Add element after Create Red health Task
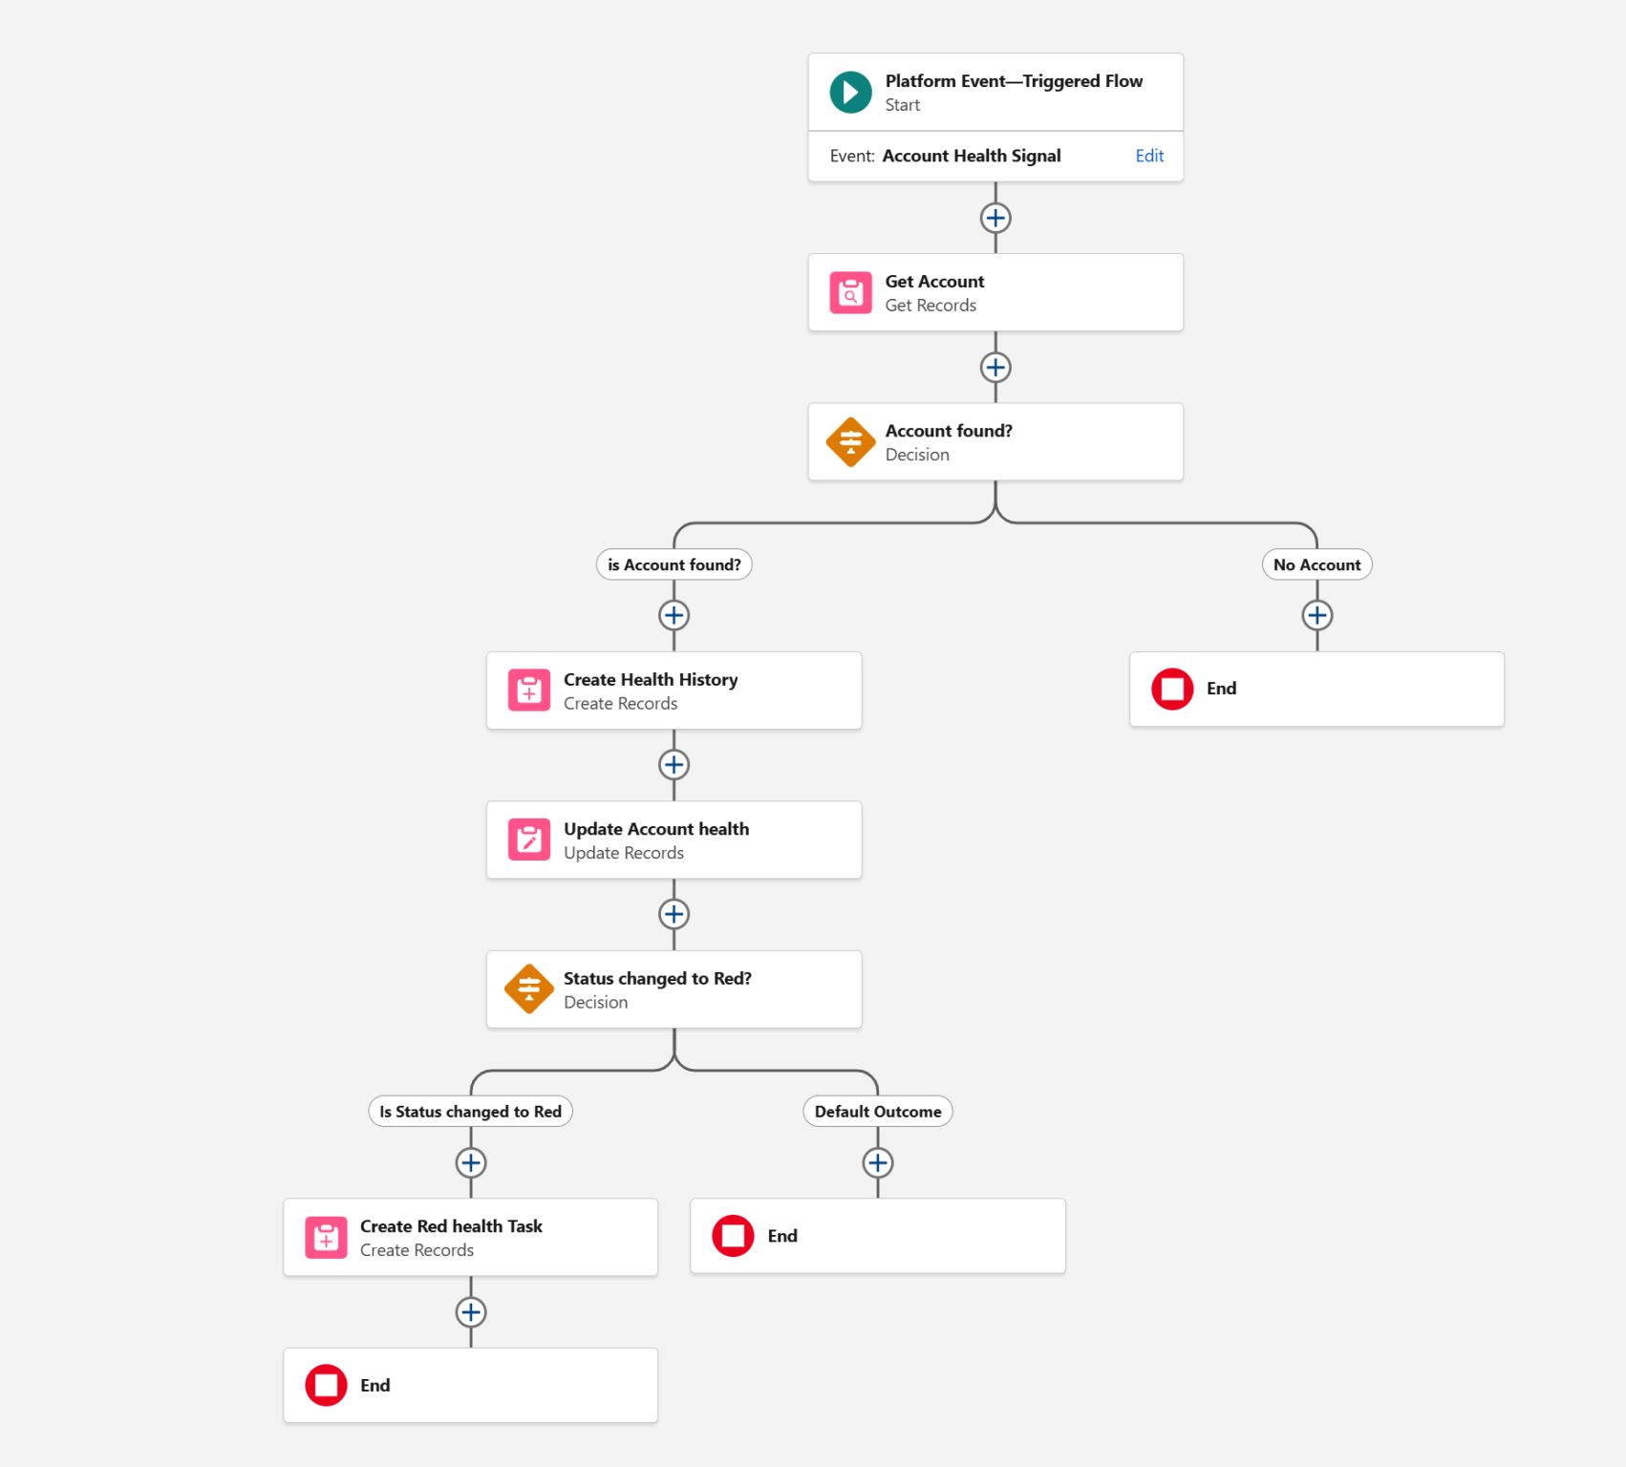Viewport: 1626px width, 1467px height. click(470, 1312)
